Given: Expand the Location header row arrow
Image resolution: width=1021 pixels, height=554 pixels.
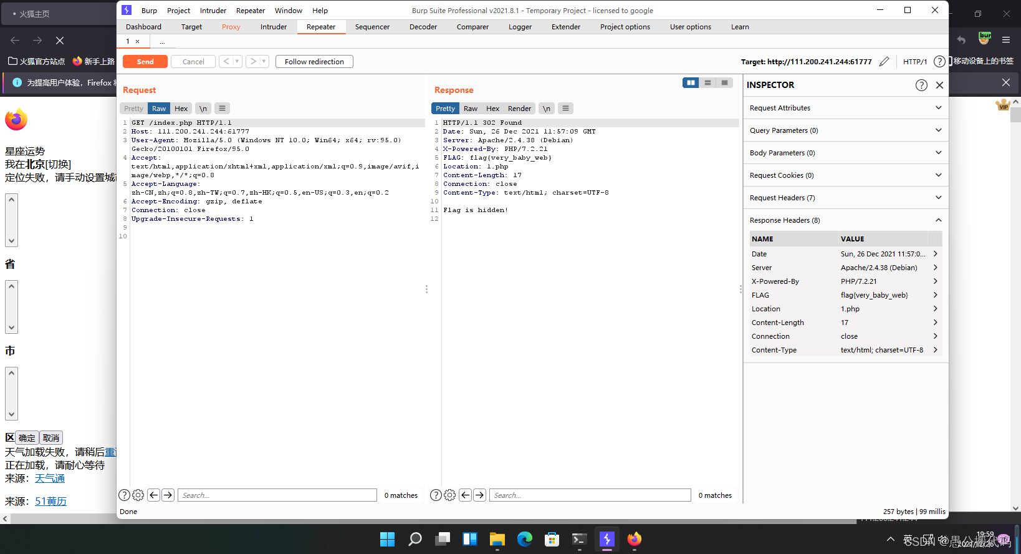Looking at the screenshot, I should pyautogui.click(x=936, y=309).
